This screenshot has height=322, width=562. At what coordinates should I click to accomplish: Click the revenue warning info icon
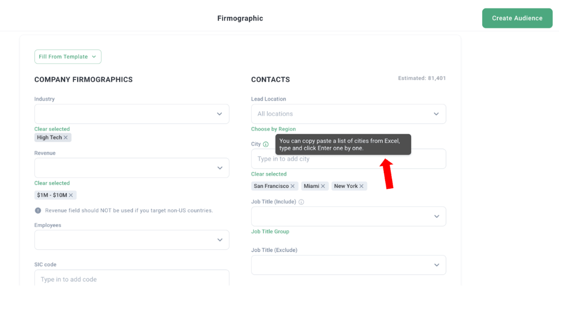tap(38, 211)
